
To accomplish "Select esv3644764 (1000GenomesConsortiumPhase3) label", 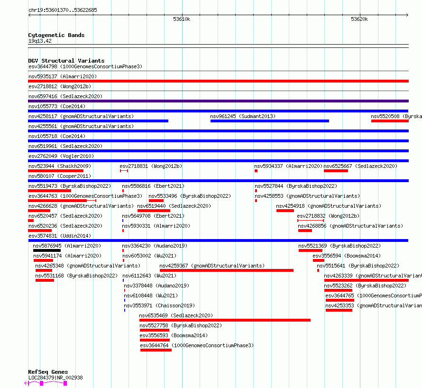I will pos(197,345).
